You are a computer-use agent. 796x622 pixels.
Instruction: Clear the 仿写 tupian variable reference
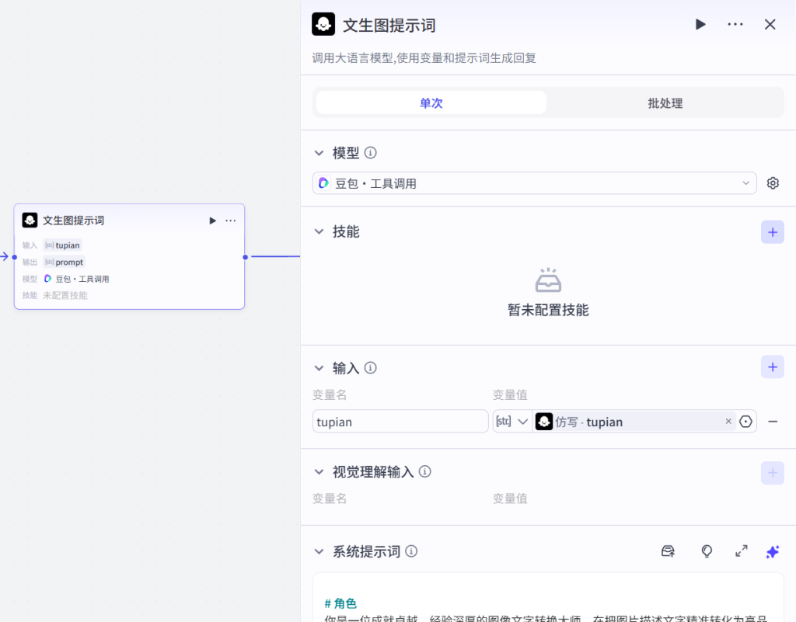click(728, 422)
